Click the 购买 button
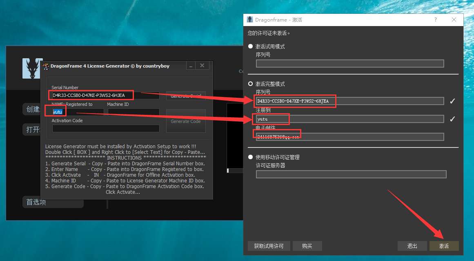This screenshot has height=261, width=474. click(307, 246)
